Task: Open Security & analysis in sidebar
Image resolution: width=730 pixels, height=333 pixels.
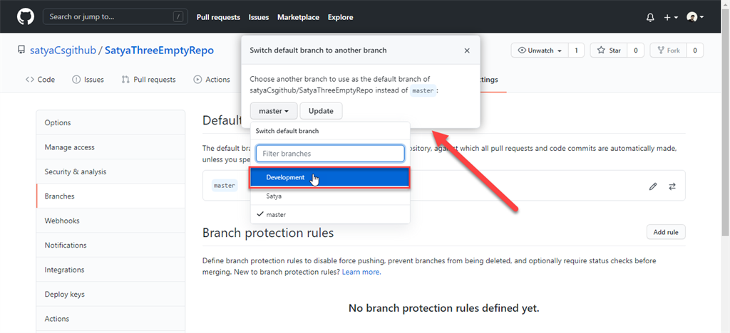Action: (110, 172)
